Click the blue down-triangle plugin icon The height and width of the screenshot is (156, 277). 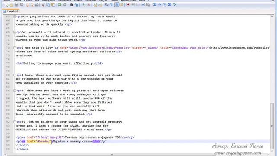(164, 5)
